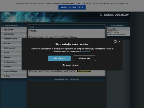Select Kontaktní mapa menu entry

(x=10, y=62)
